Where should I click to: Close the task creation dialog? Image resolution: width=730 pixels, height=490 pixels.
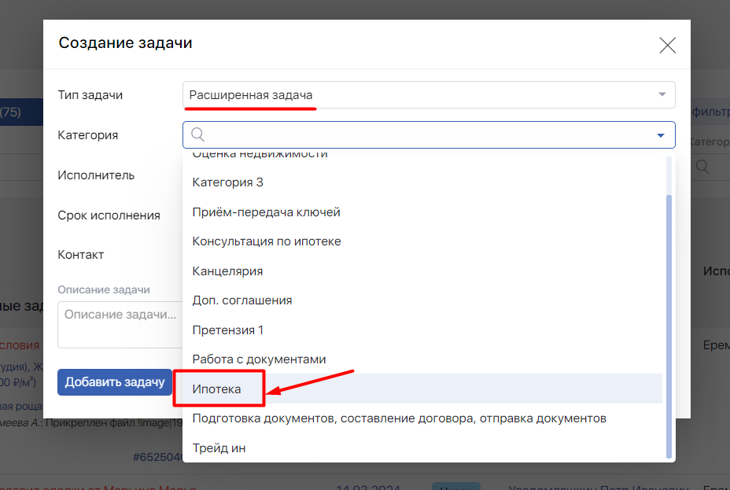(667, 45)
